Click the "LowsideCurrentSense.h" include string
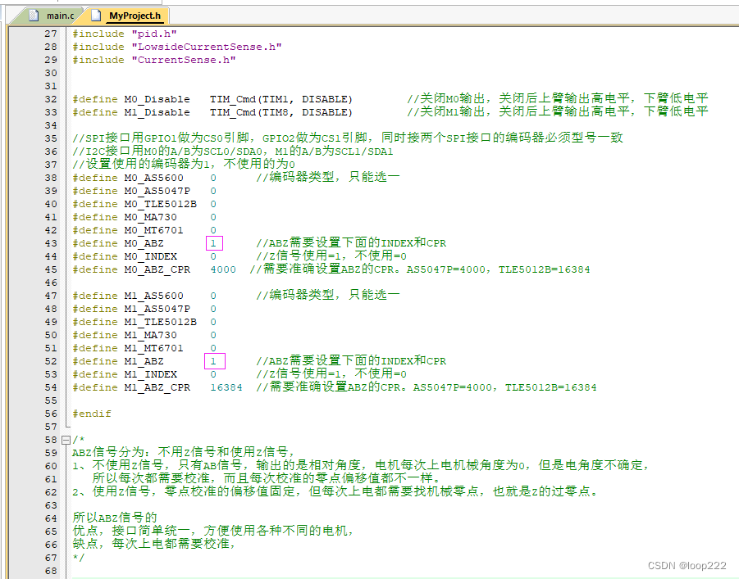 click(207, 47)
